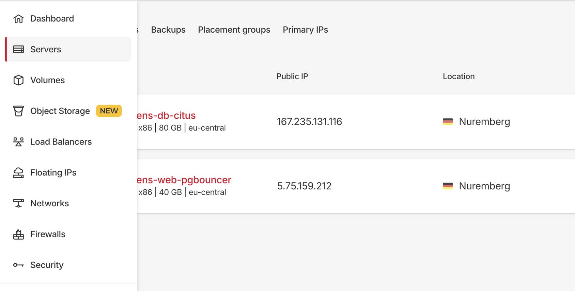
Task: Open the ens-db-citus server link
Action: [166, 116]
